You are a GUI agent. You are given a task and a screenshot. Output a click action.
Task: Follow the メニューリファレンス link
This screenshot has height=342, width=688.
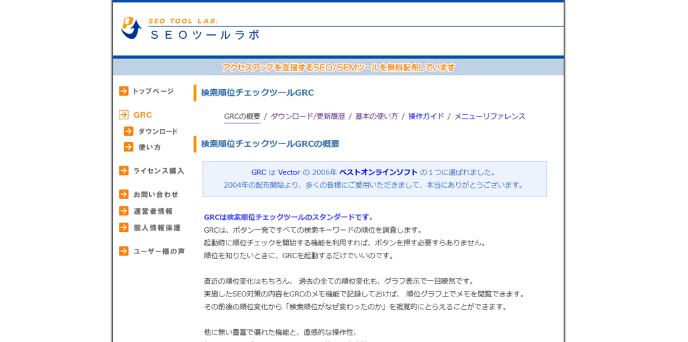[x=490, y=117]
